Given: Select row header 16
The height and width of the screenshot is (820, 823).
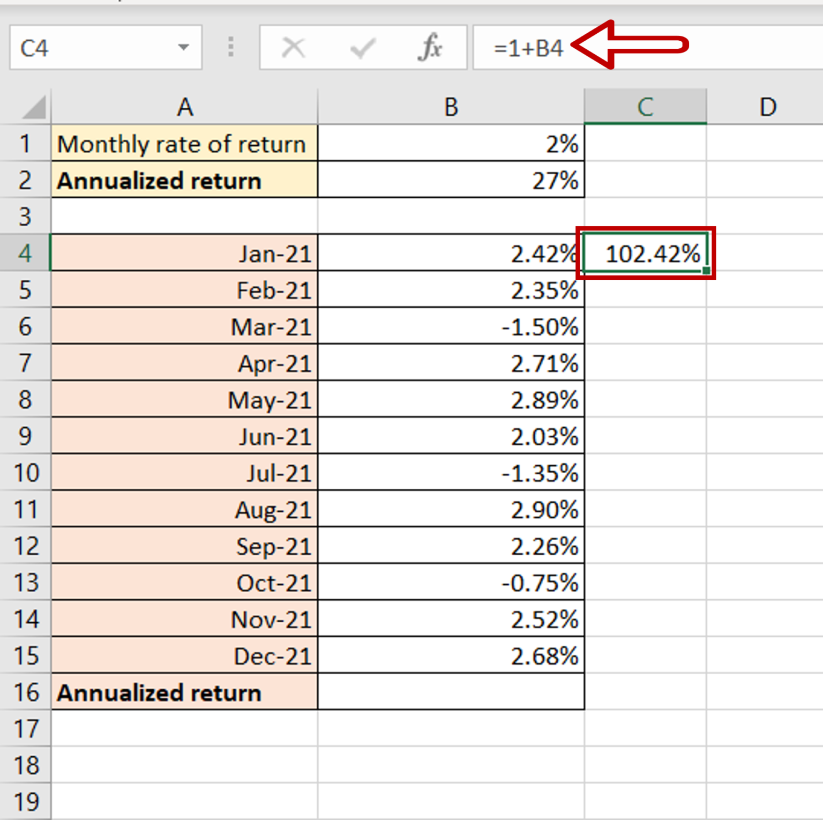Looking at the screenshot, I should [x=25, y=692].
